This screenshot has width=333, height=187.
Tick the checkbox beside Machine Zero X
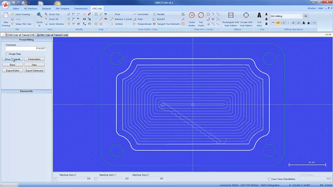coord(56,179)
